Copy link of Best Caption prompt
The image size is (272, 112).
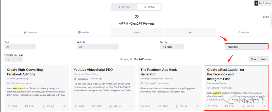pyautogui.click(x=264, y=106)
